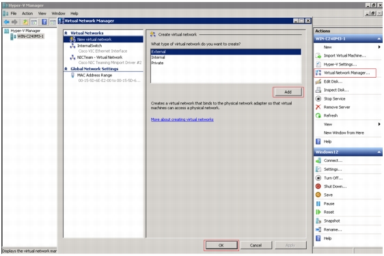Click the Snapshot icon

[318, 221]
